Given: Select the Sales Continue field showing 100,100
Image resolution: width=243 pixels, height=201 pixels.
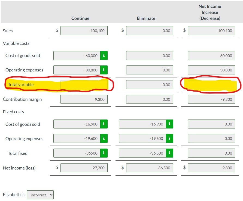Looking at the screenshot, I should tap(84, 31).
